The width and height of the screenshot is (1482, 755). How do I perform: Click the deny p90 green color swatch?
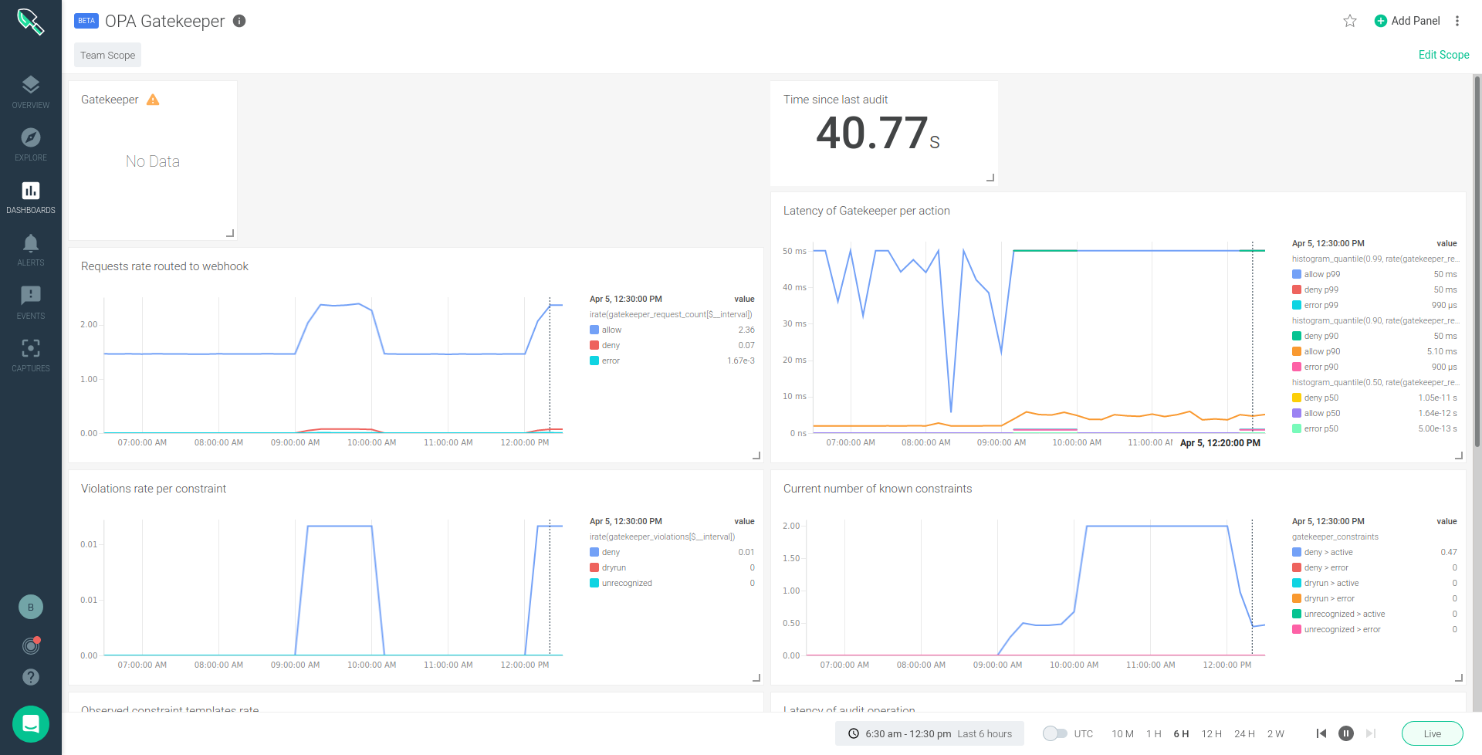(1297, 336)
